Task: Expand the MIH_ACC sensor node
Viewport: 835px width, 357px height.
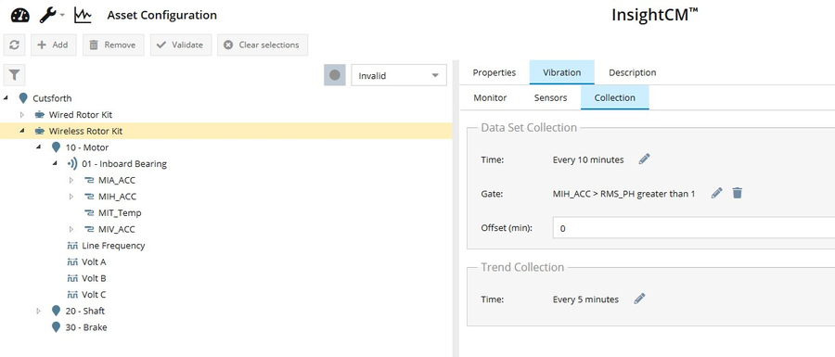Action: (71, 197)
